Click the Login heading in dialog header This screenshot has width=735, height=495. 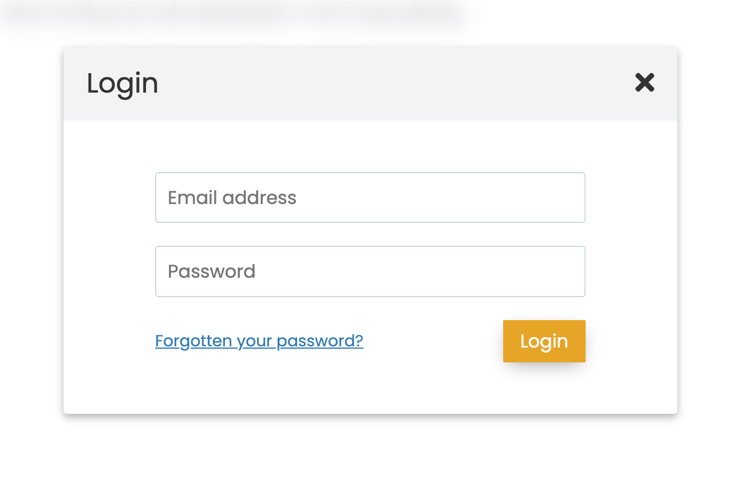pyautogui.click(x=122, y=83)
